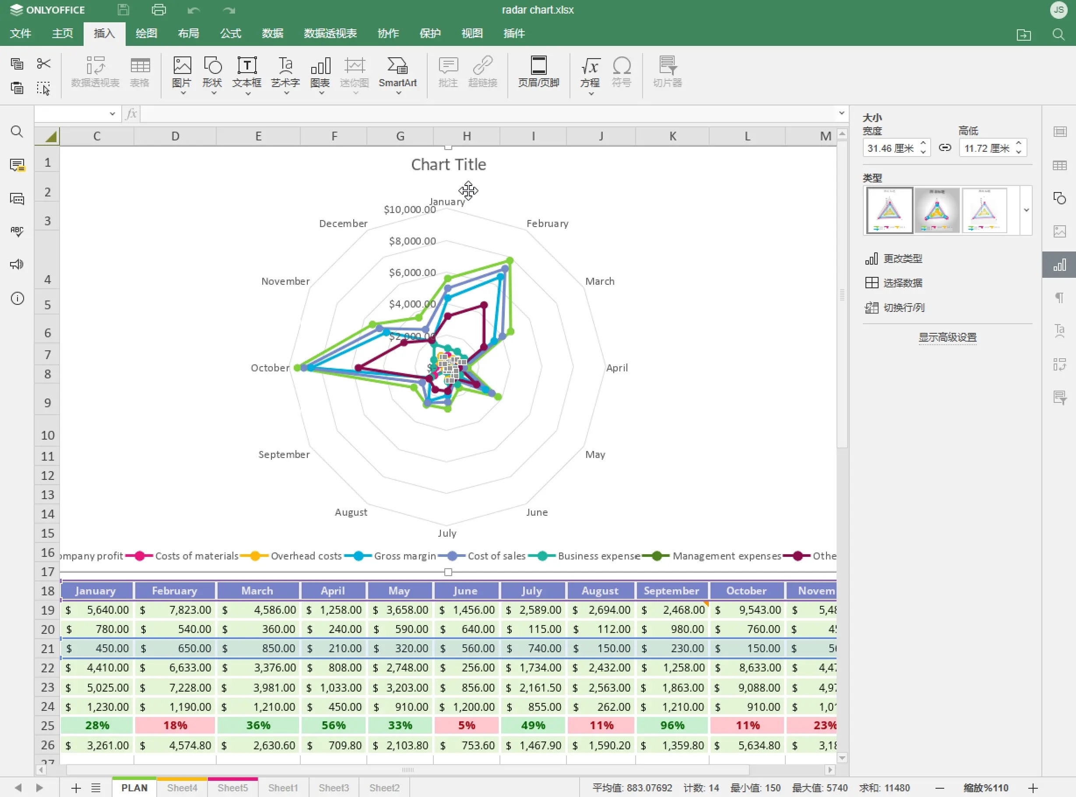Expand the formula bar arrow
The height and width of the screenshot is (797, 1076).
click(841, 113)
